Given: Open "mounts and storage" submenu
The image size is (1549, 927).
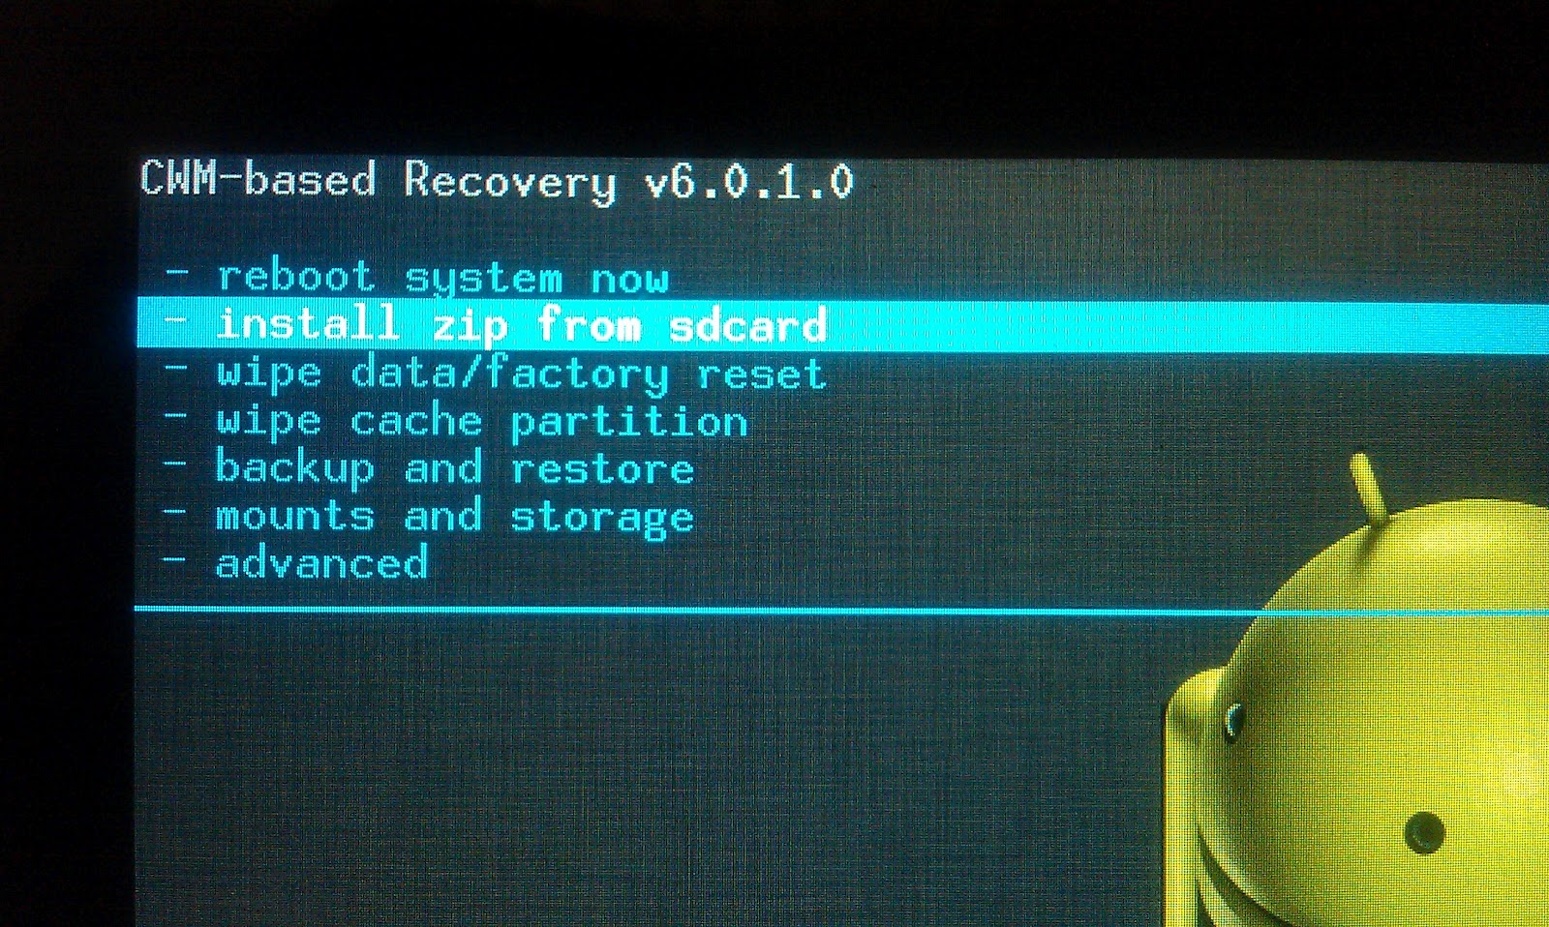Looking at the screenshot, I should point(454,517).
